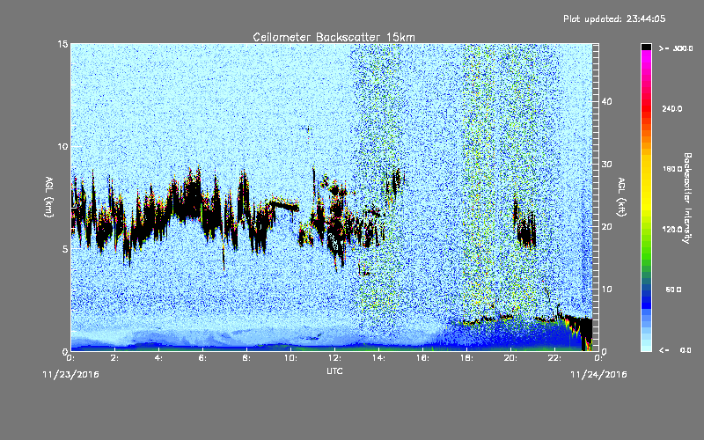The height and width of the screenshot is (440, 704).
Task: Click the flat black cloud layer near 9–10 UTC
Action: coord(283,205)
